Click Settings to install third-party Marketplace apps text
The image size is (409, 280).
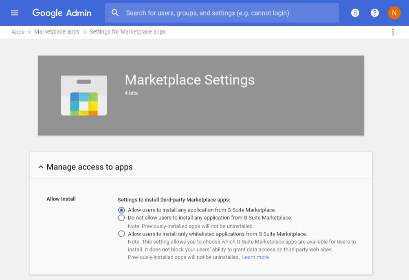click(x=174, y=200)
